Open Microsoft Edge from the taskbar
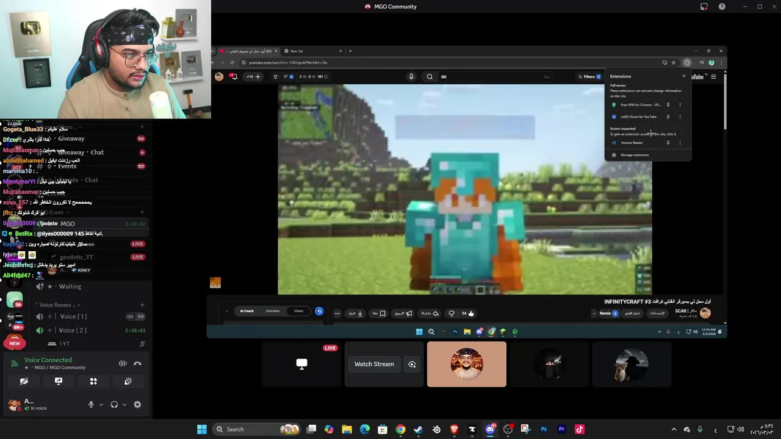This screenshot has height=439, width=781. (365, 429)
